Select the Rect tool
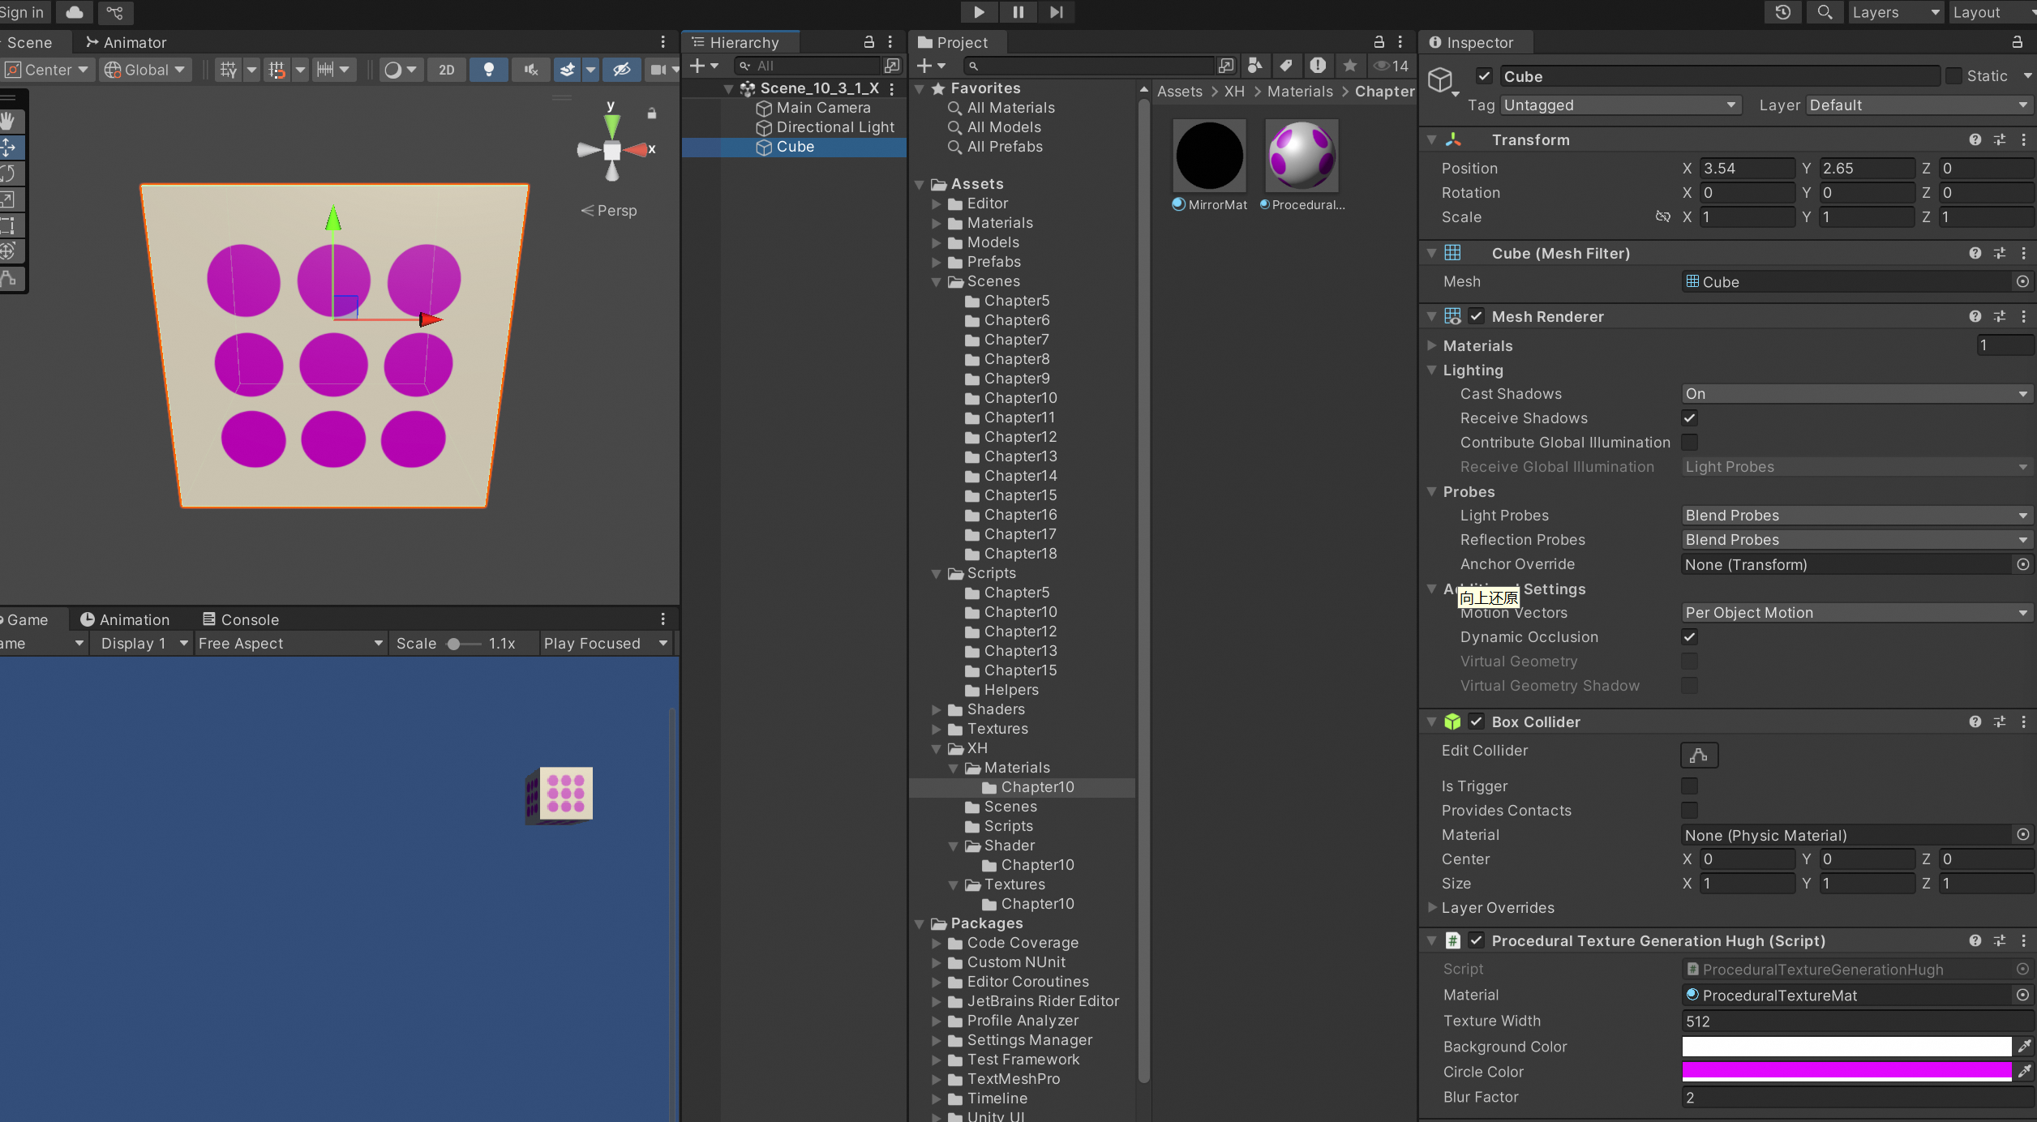The image size is (2037, 1122). tap(8, 225)
